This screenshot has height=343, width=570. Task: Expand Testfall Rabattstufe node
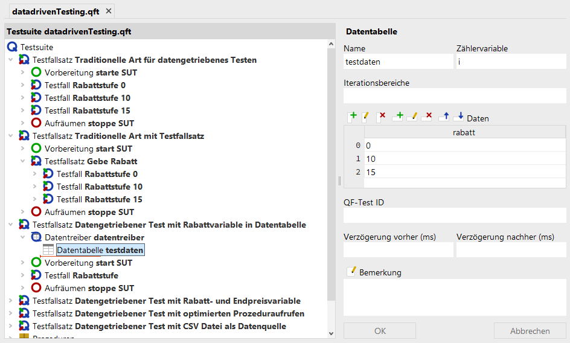[22, 275]
